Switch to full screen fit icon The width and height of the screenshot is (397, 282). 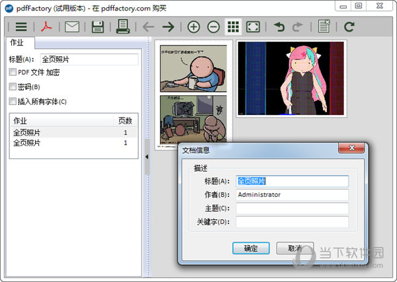click(x=253, y=27)
